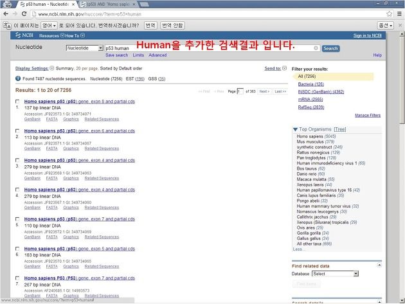Open the new tab button

click(144, 4)
